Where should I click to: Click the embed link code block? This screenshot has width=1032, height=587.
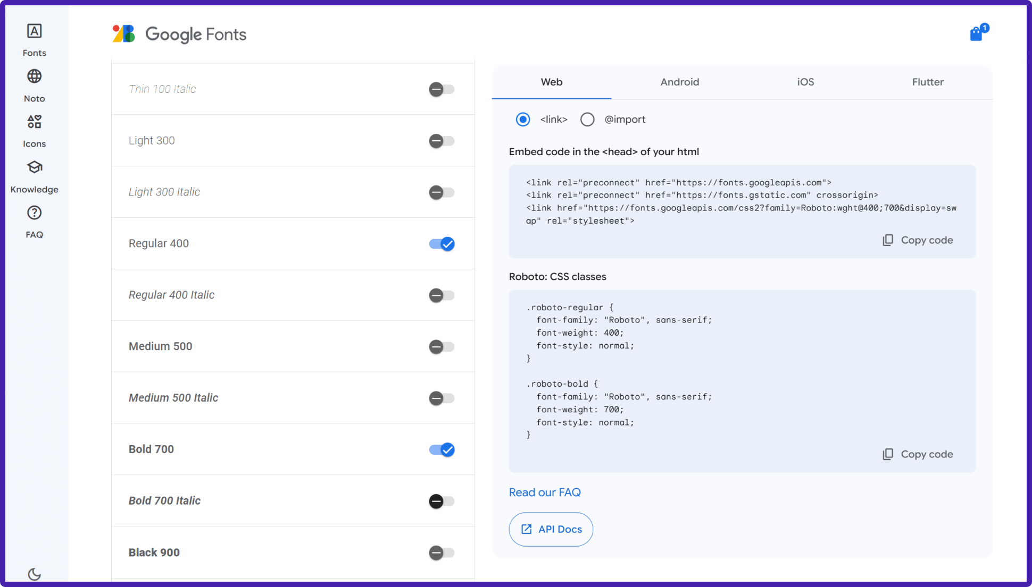[742, 211]
